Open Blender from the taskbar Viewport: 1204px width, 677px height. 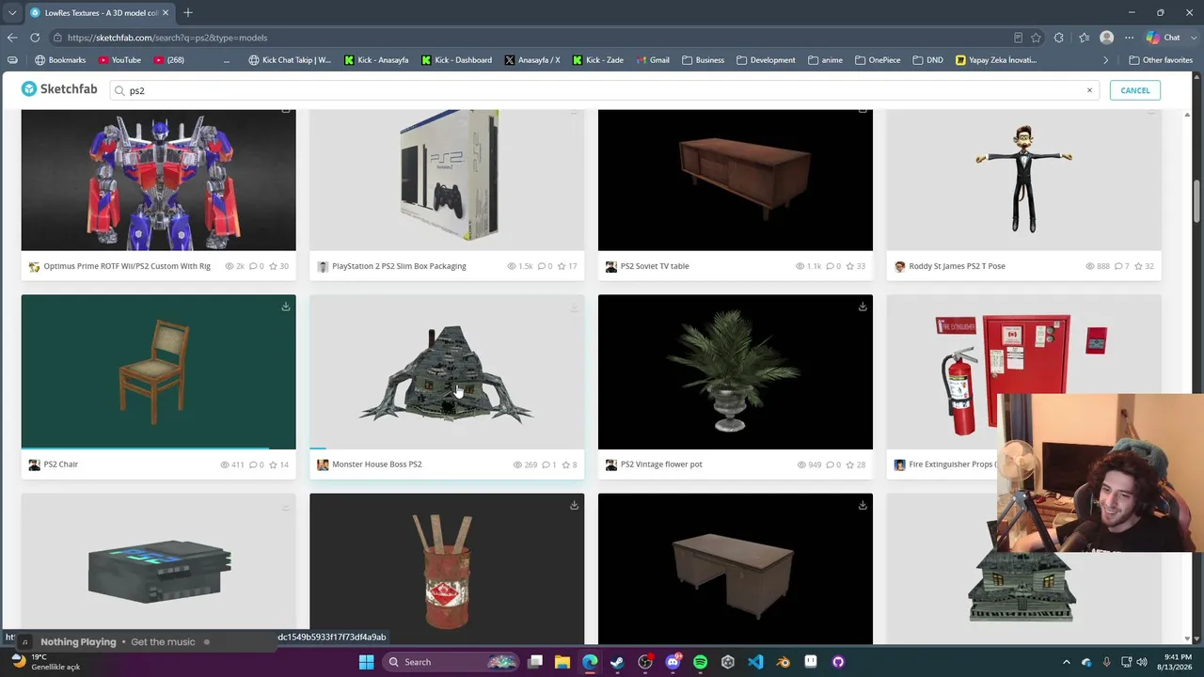coord(784,662)
